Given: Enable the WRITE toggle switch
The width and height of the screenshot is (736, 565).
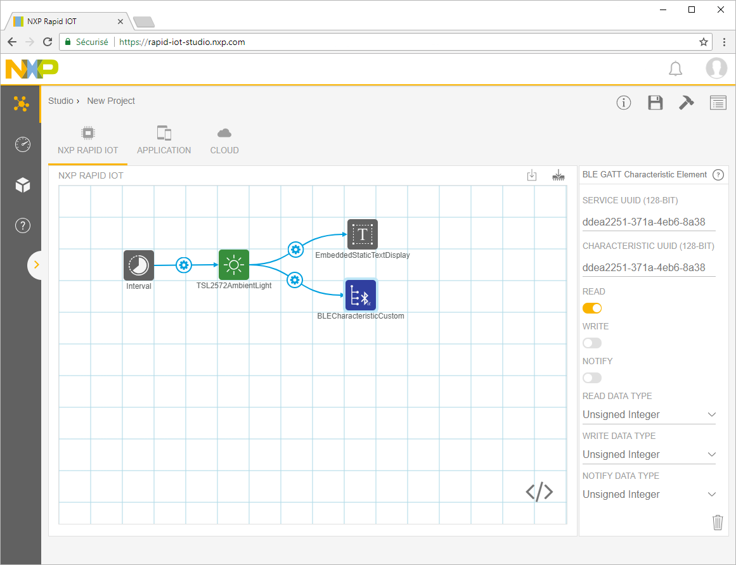Looking at the screenshot, I should 592,343.
